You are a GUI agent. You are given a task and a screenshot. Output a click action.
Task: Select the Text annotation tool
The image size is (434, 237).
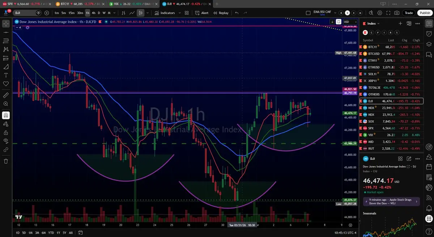(x=6, y=75)
